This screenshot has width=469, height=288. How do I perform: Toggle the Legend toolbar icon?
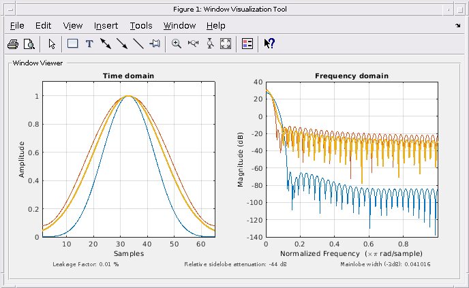[x=247, y=44]
